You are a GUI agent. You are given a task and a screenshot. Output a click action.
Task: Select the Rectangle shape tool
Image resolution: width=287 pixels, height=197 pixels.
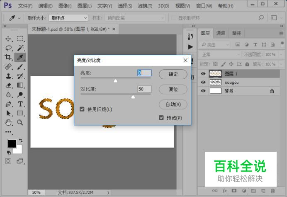click(x=20, y=113)
